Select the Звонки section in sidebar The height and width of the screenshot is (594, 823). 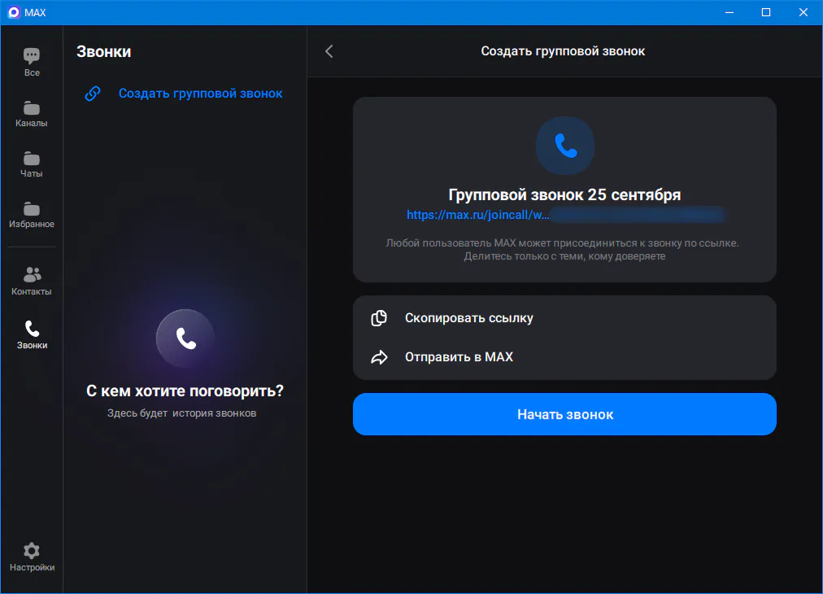pos(32,334)
